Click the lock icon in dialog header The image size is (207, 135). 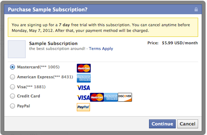196,9
